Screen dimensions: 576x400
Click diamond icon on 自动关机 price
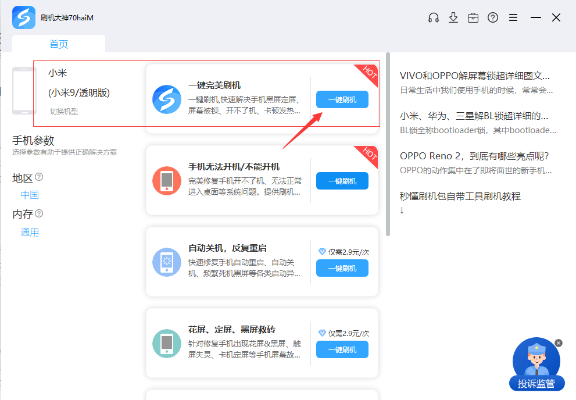[x=322, y=252]
